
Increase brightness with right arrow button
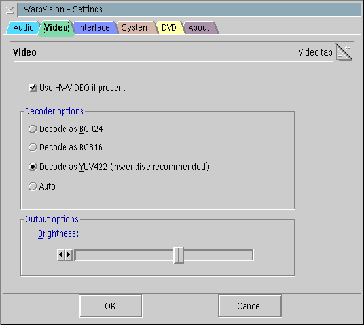pos(69,255)
